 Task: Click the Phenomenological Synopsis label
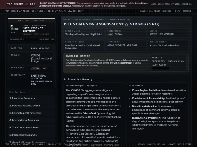pos(81,86)
